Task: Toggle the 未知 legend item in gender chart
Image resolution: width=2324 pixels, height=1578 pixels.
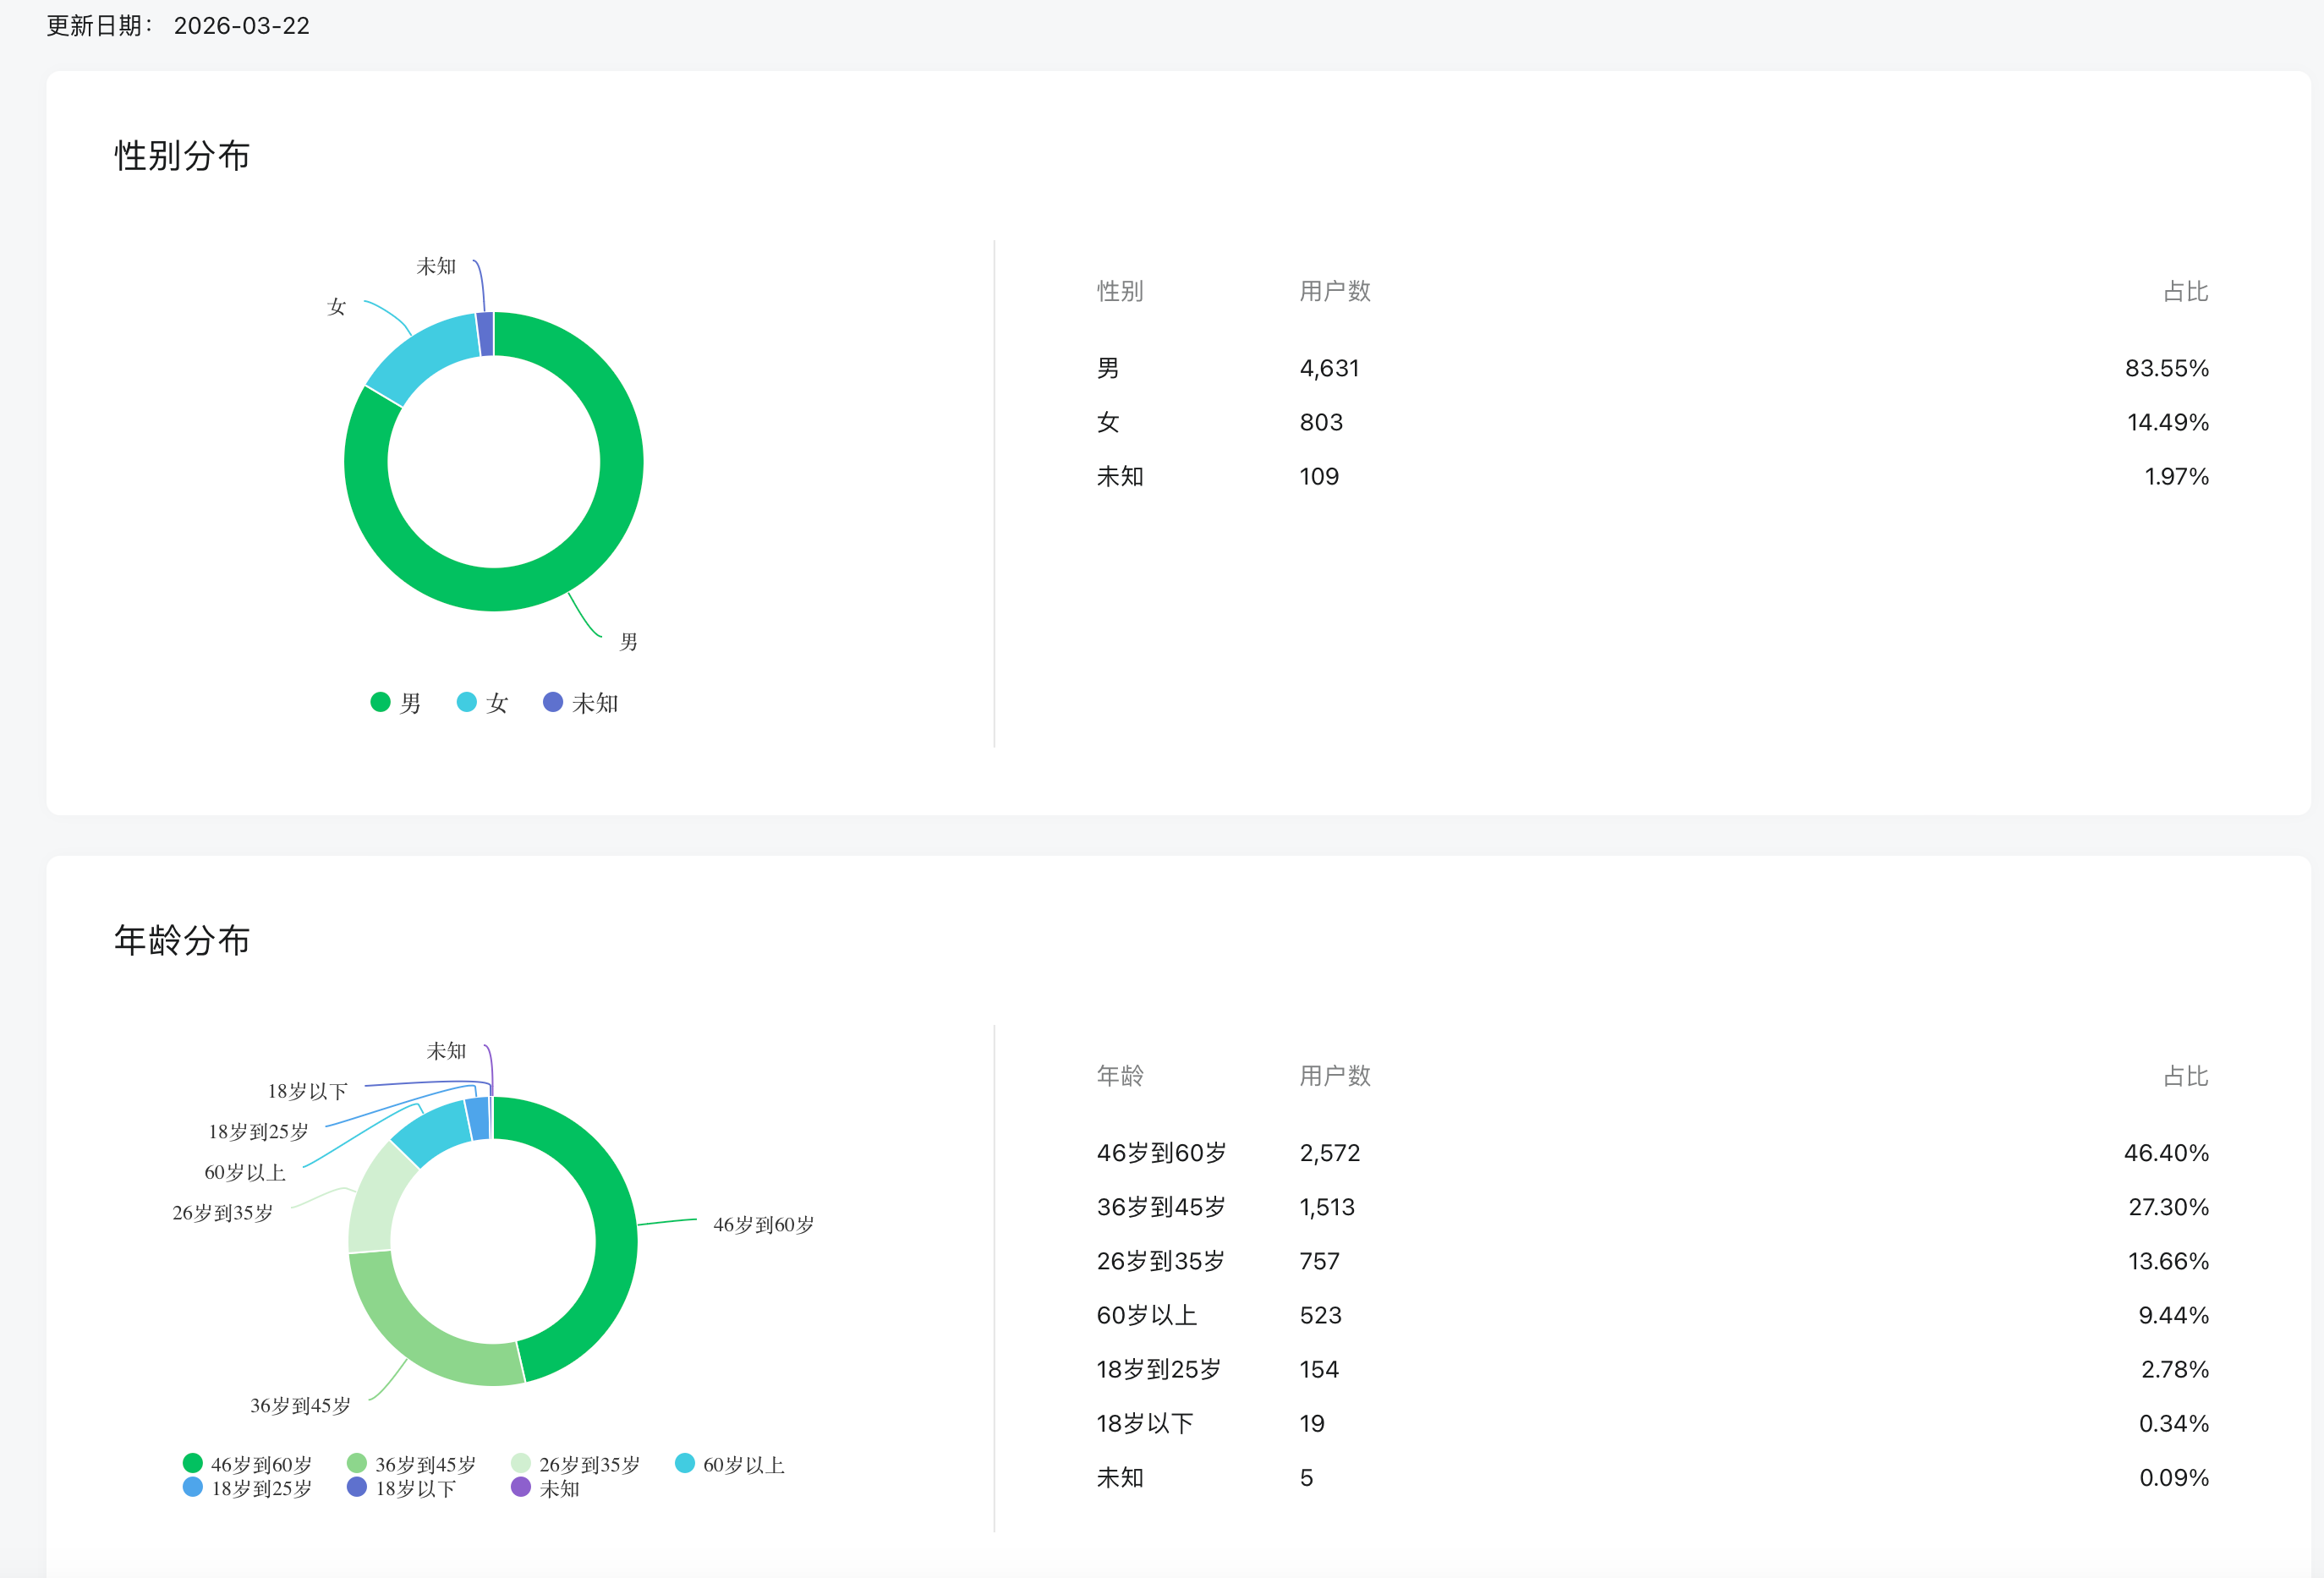Action: pos(580,703)
